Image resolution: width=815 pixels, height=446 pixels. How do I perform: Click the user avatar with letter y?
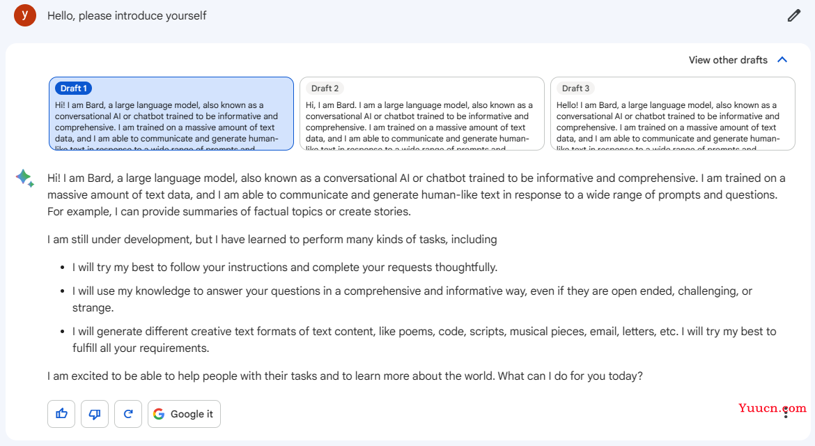[25, 15]
